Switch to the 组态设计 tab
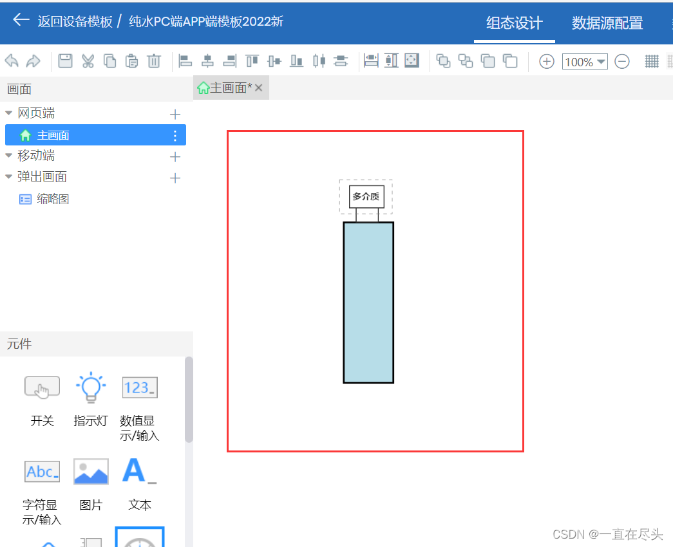The image size is (673, 547). click(514, 23)
